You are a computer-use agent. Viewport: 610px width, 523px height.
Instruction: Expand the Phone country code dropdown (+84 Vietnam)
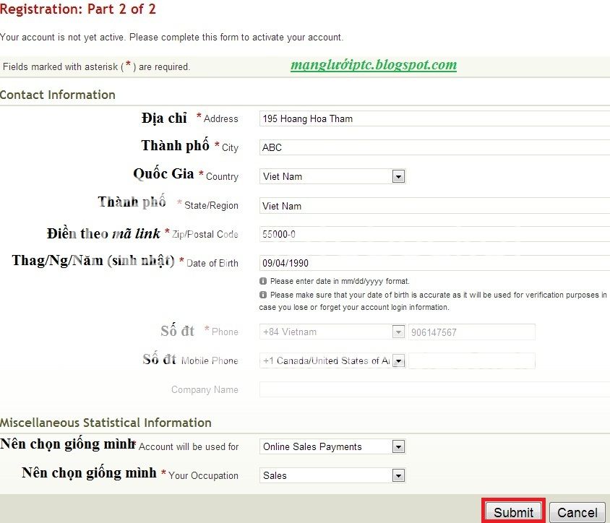(x=398, y=332)
